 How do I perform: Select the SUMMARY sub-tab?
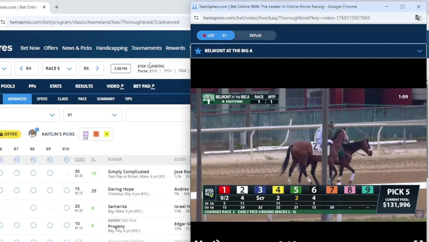pyautogui.click(x=106, y=99)
